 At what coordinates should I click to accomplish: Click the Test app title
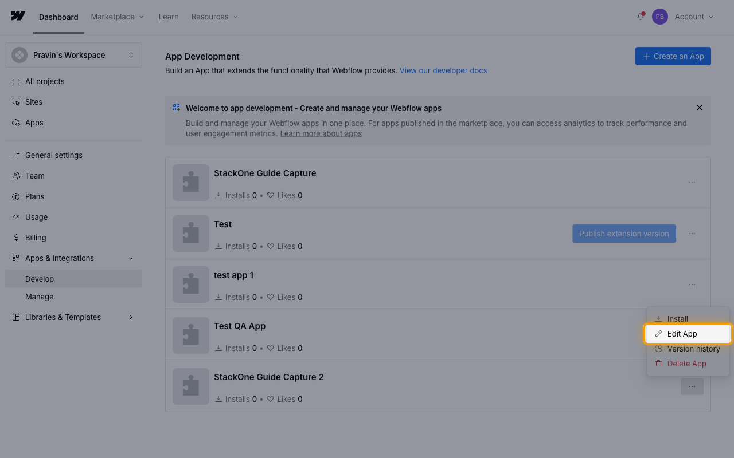pos(223,224)
